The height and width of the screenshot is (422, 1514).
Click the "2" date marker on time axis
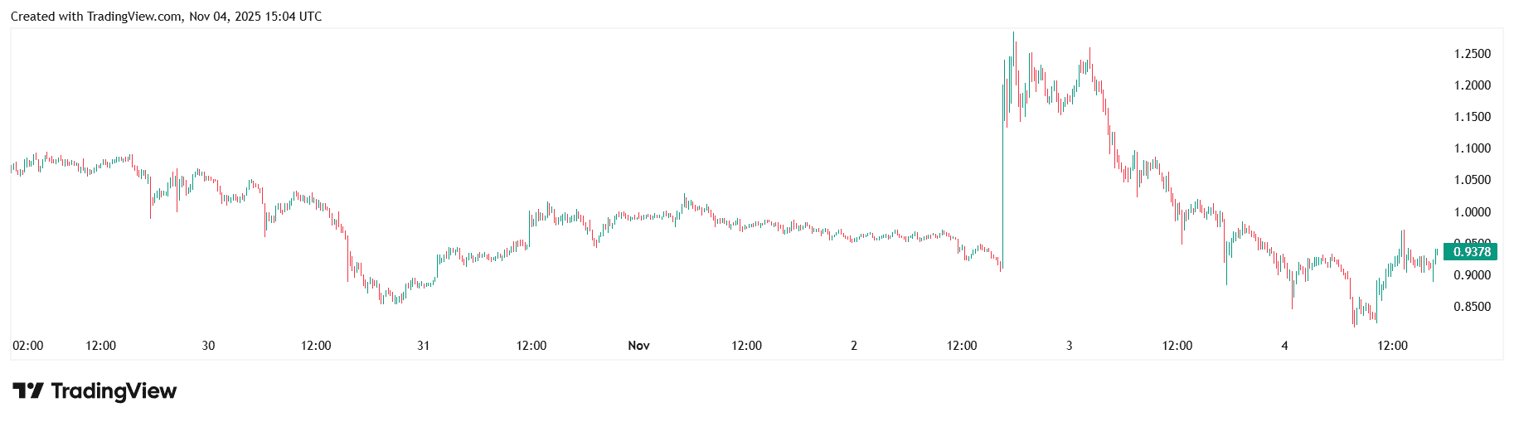(x=853, y=346)
